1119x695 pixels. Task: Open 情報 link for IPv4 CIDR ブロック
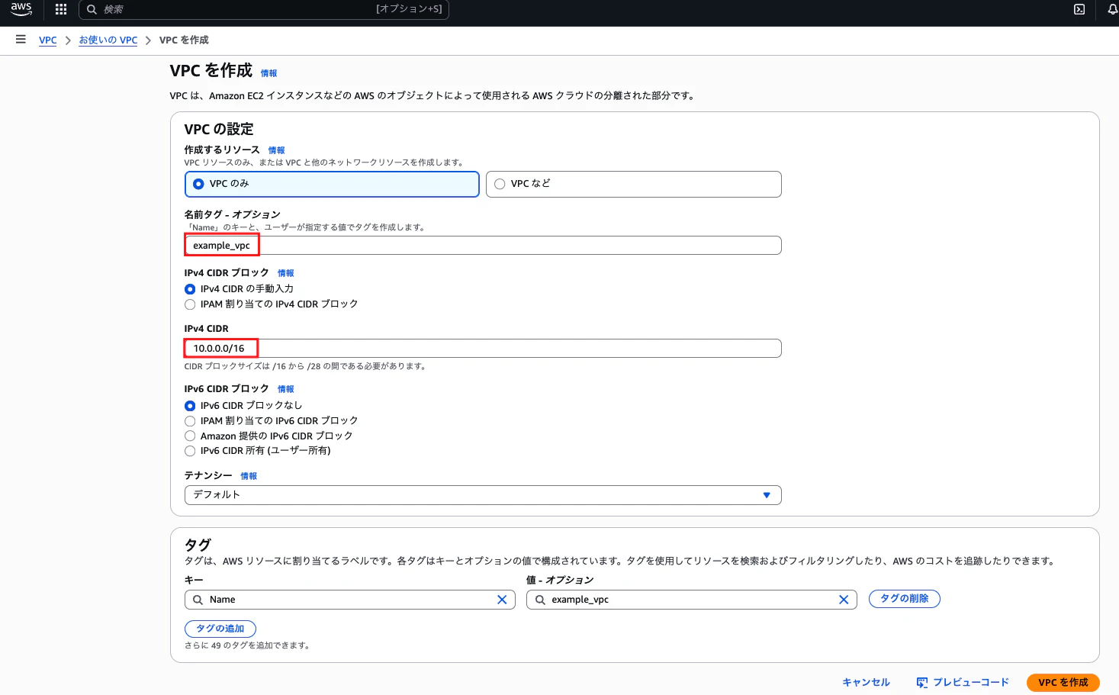[x=286, y=273]
